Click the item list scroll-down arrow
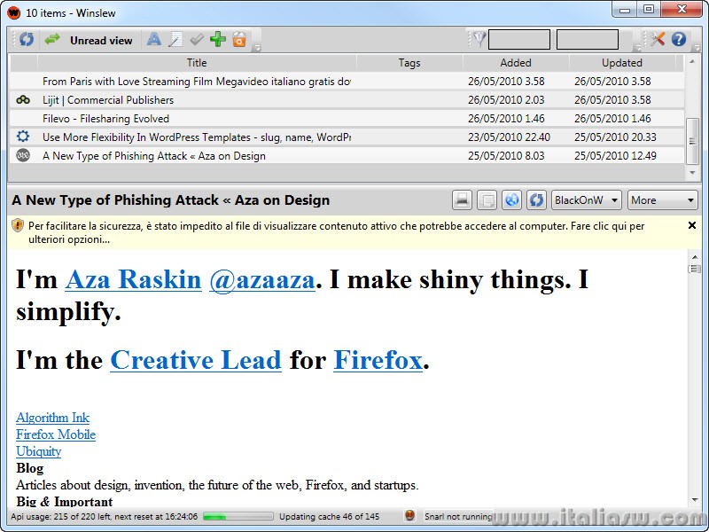The image size is (709, 532). (x=692, y=173)
